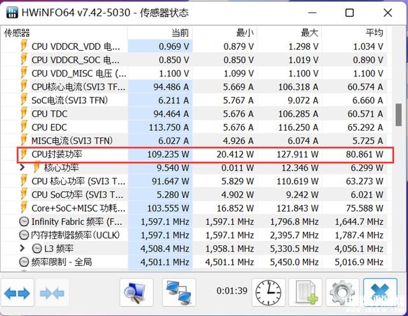Click lightning icon of CPU核心电流 row
Image resolution: width=408 pixels, height=316 pixels.
point(24,87)
